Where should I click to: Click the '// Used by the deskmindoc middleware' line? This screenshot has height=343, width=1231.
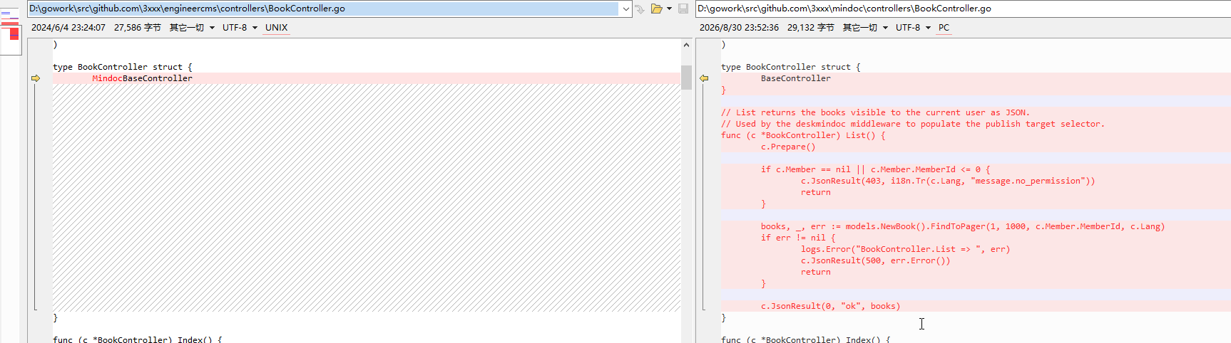[913, 124]
